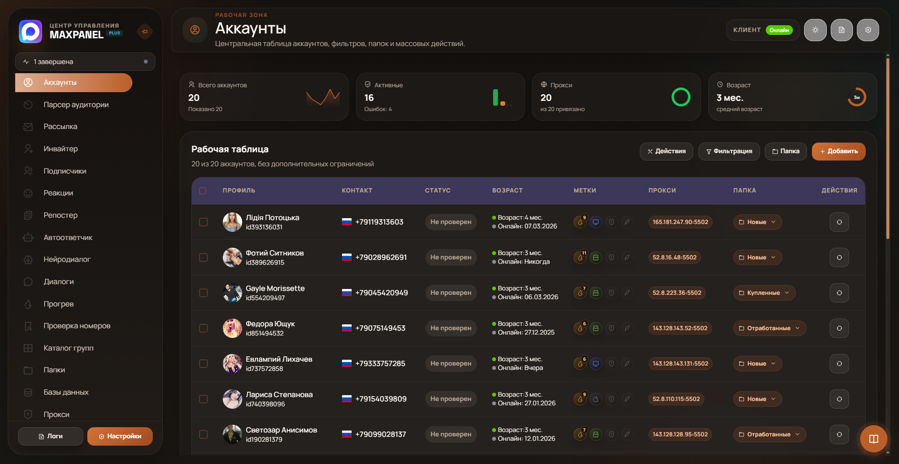
Task: Toggle the select-all checkbox in the table header
Action: [x=203, y=191]
